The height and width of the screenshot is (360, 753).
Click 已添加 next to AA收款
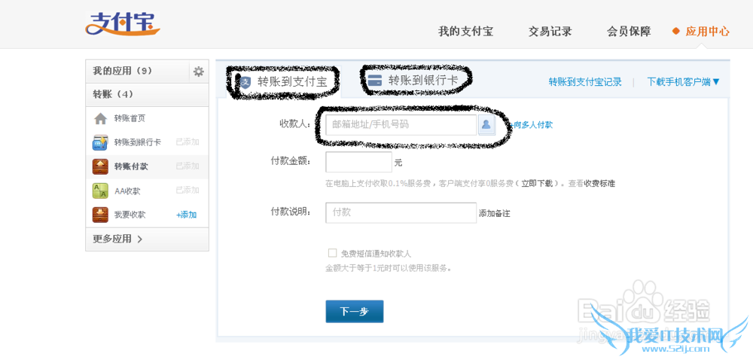point(187,190)
